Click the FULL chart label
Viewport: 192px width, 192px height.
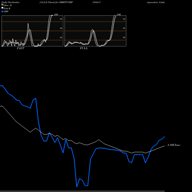point(84,48)
